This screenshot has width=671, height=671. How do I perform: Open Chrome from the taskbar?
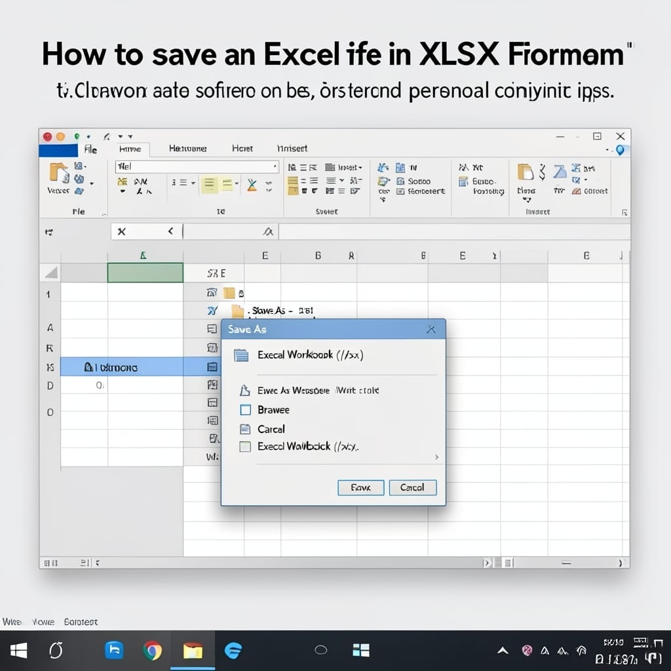[152, 651]
